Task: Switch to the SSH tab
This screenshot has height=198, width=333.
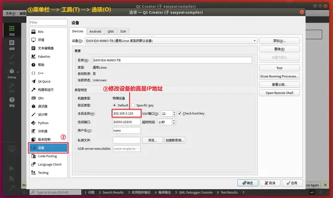Action: (x=123, y=31)
